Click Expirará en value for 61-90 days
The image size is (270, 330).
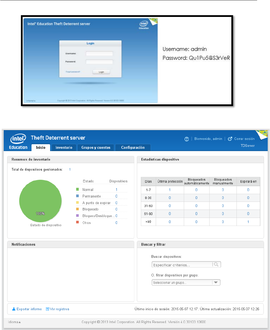(248, 214)
